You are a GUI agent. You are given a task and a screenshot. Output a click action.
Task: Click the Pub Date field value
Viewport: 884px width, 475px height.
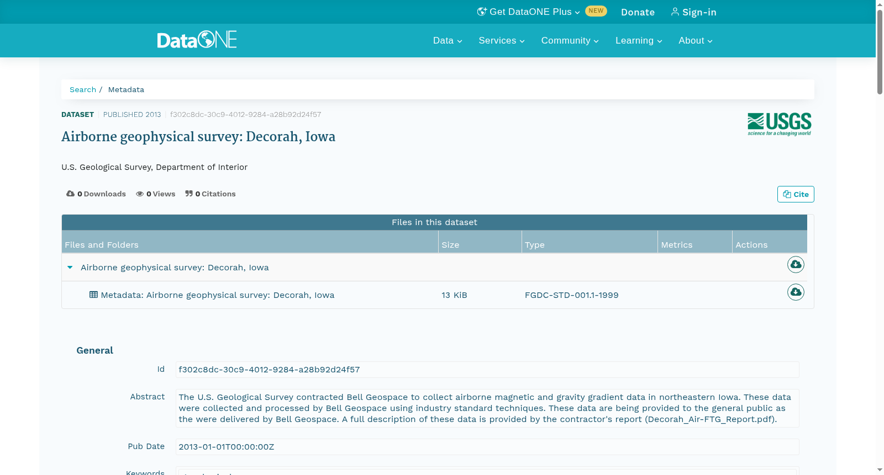pos(487,447)
